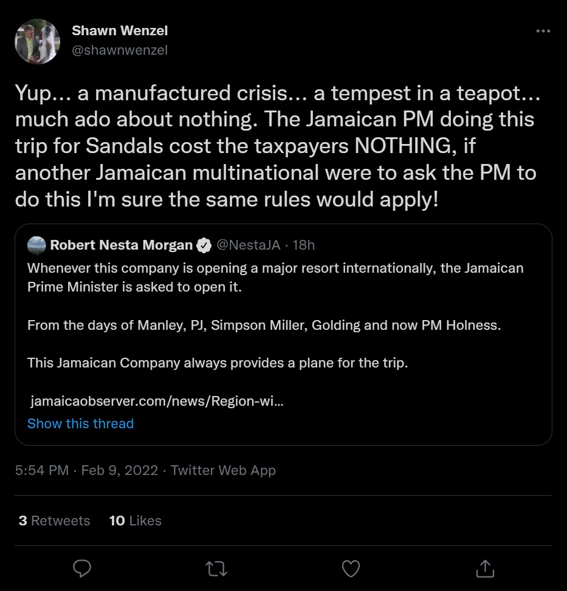Open the quoted tweet's 18h timestamp

(304, 245)
